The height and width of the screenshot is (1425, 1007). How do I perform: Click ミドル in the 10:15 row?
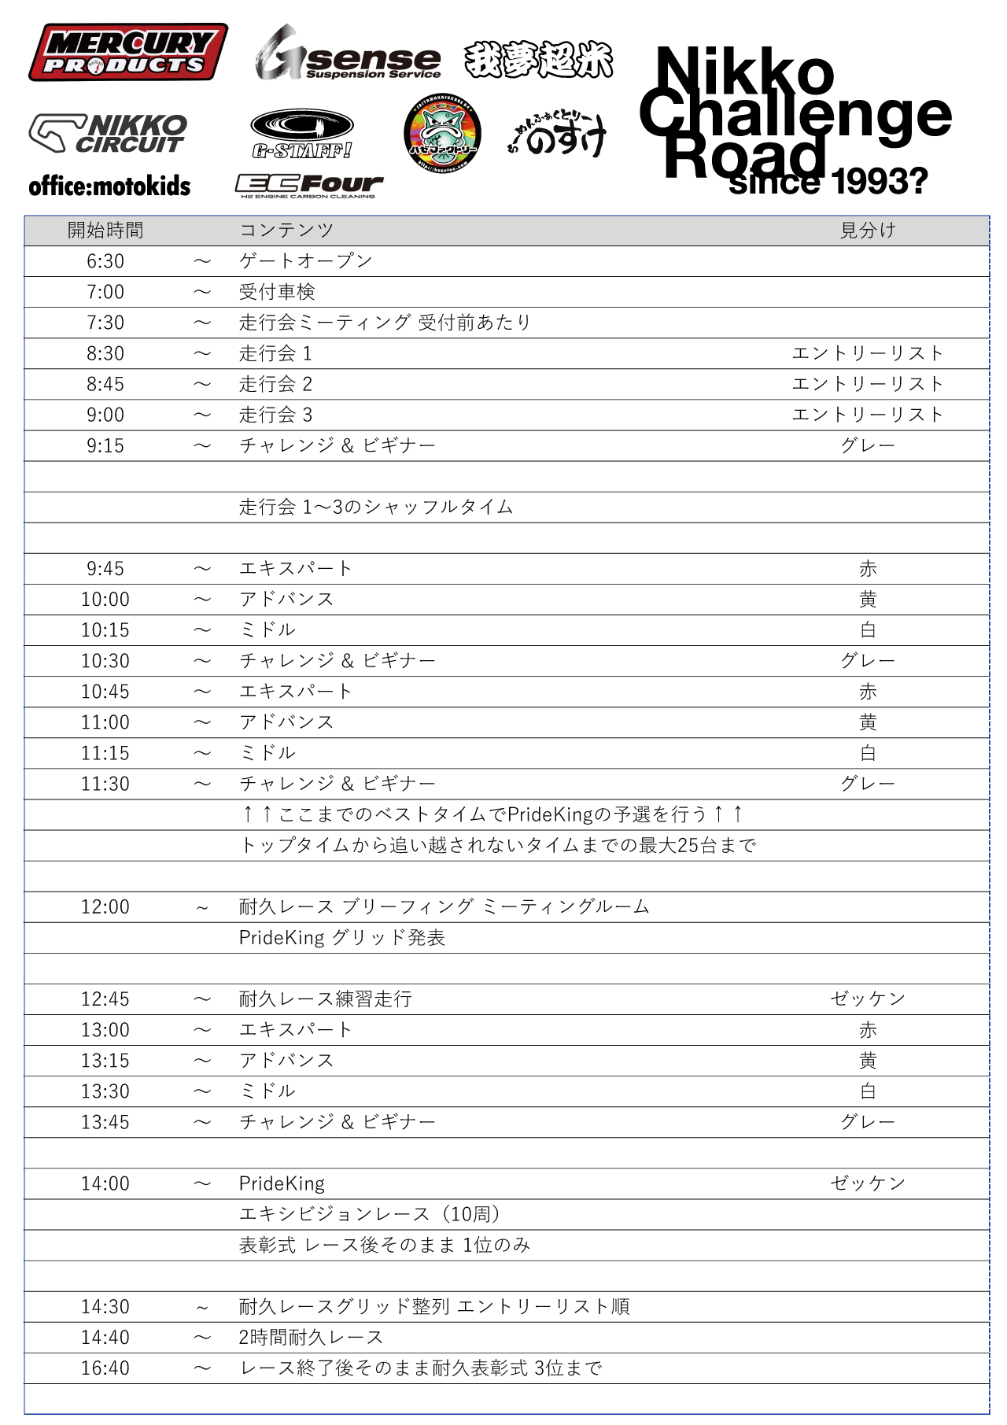click(267, 630)
